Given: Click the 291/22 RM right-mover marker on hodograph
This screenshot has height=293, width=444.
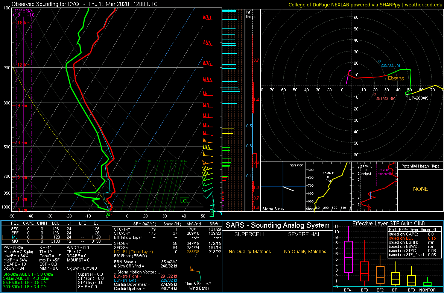Looking at the screenshot, I should click(375, 94).
